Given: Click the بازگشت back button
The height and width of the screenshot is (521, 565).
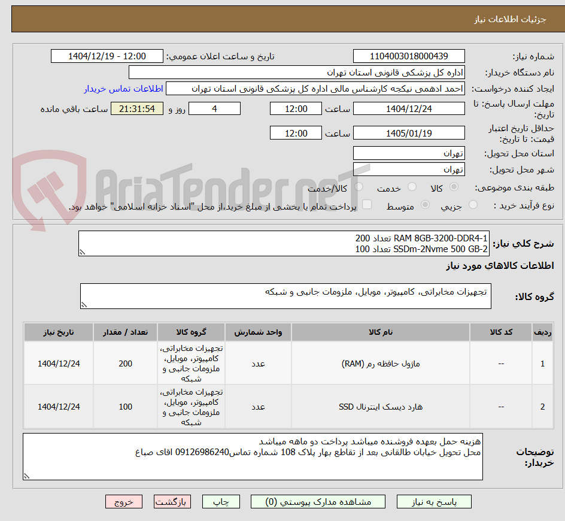Looking at the screenshot, I should [172, 501].
